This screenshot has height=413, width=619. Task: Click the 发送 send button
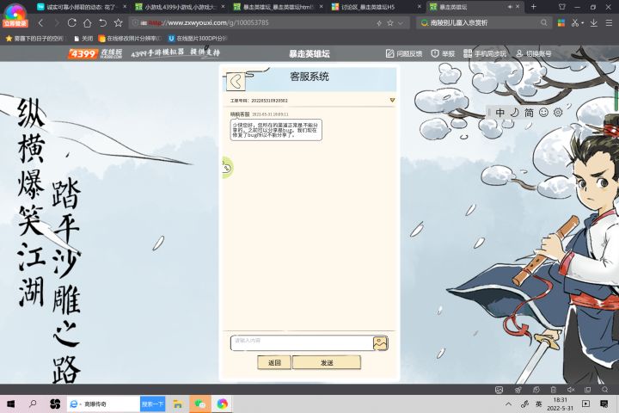click(x=327, y=362)
